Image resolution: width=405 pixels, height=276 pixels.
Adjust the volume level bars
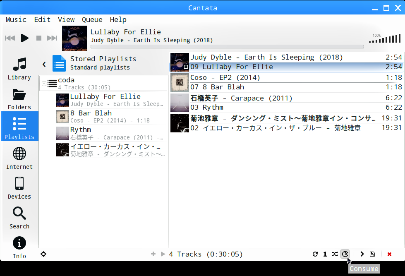pyautogui.click(x=385, y=38)
